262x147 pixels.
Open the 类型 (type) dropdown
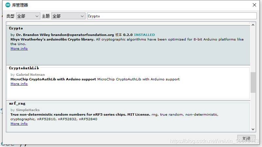(x=28, y=16)
